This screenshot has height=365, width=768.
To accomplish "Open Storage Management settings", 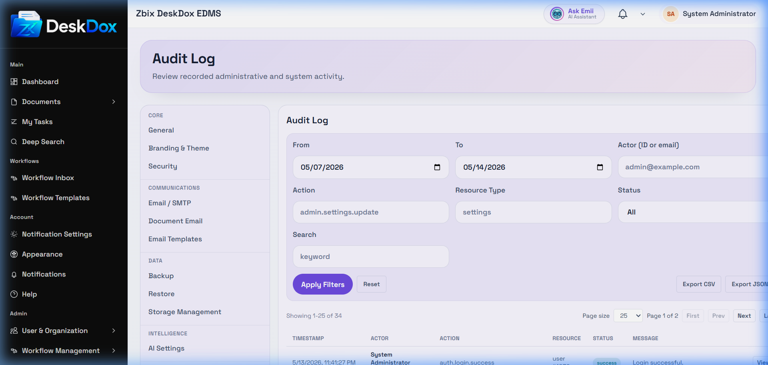I will point(185,312).
